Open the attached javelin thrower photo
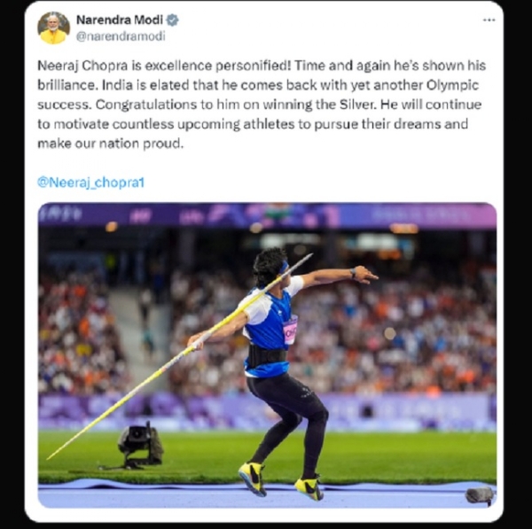Image resolution: width=532 pixels, height=529 pixels. pos(267,355)
